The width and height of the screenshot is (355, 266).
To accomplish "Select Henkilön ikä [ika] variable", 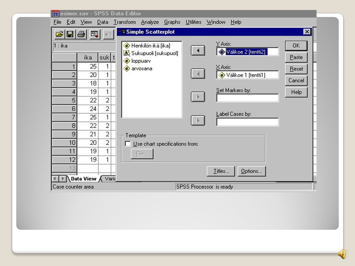I will tap(147, 46).
